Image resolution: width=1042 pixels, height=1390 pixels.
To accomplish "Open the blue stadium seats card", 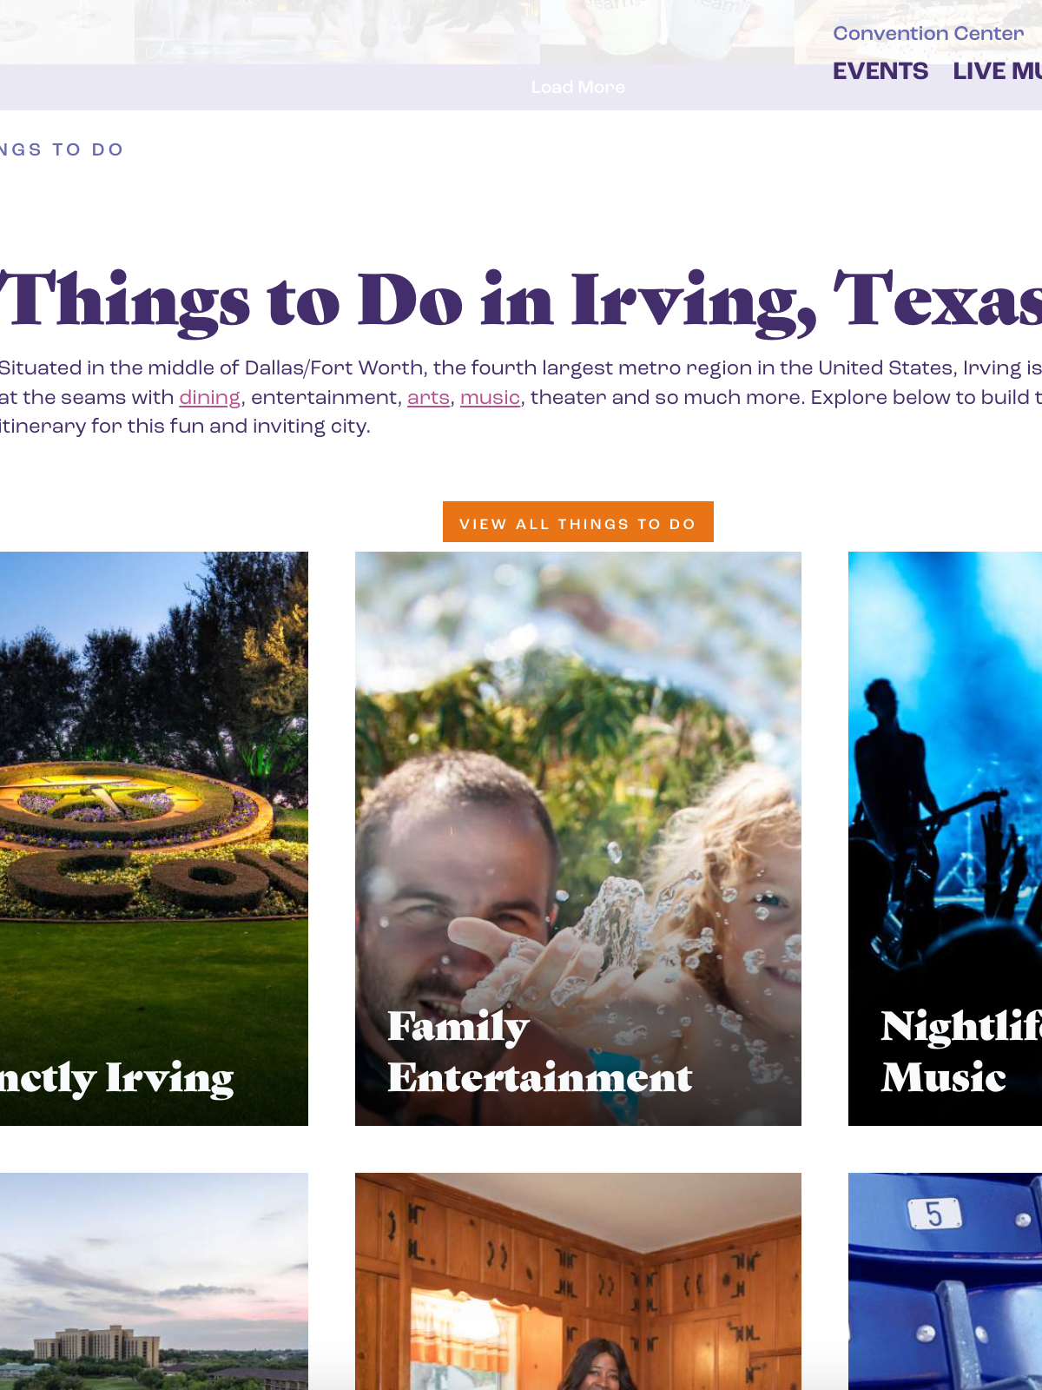I will pyautogui.click(x=945, y=1281).
